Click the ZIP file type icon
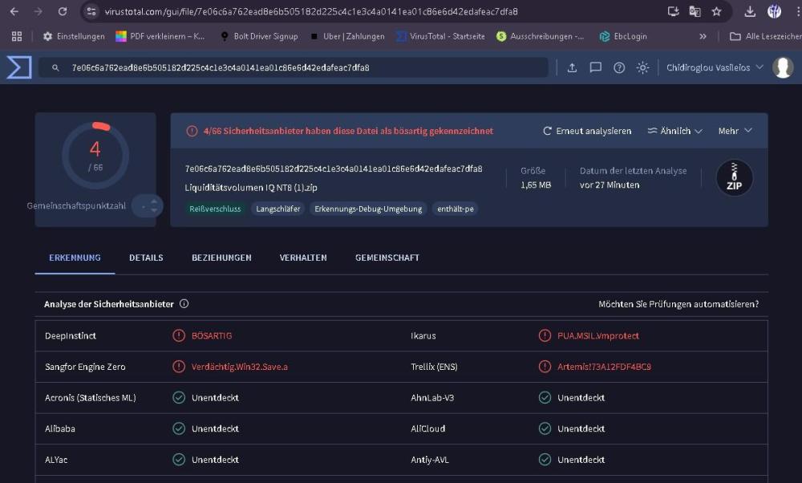Screen dimensions: 802x483 pyautogui.click(x=734, y=178)
